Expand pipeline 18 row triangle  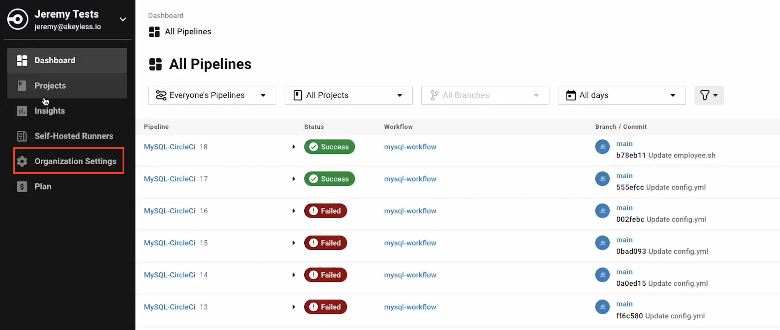pyautogui.click(x=294, y=147)
